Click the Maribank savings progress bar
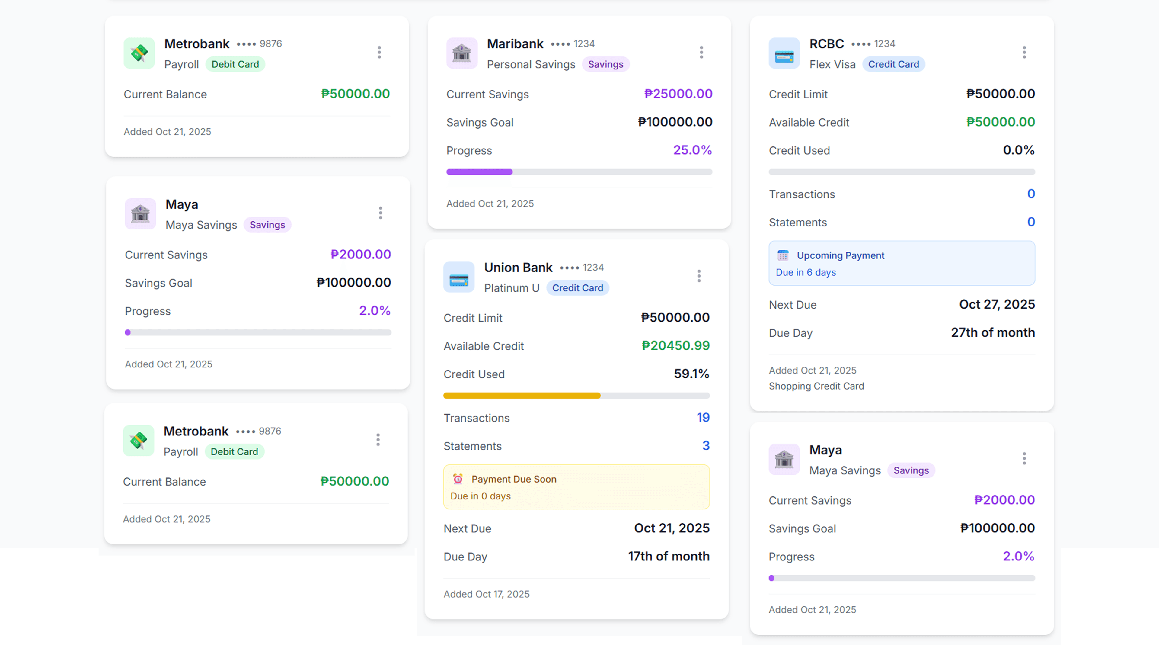 point(579,172)
